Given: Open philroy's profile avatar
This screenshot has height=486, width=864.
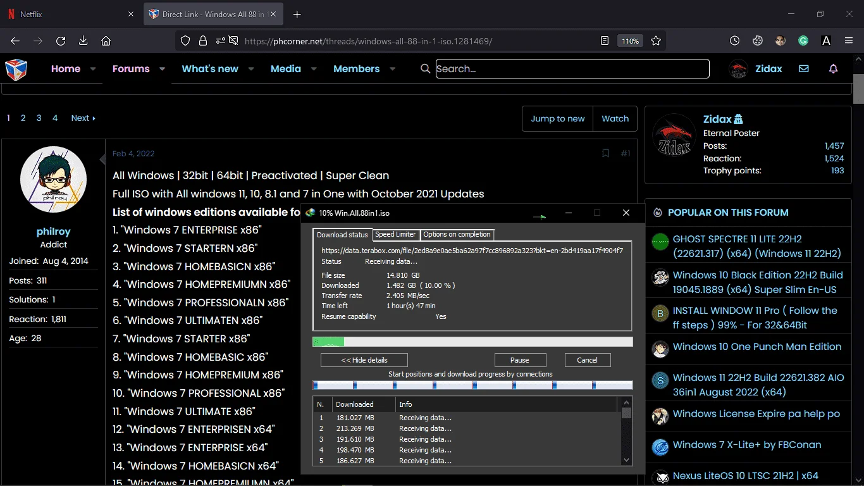Looking at the screenshot, I should (x=54, y=180).
